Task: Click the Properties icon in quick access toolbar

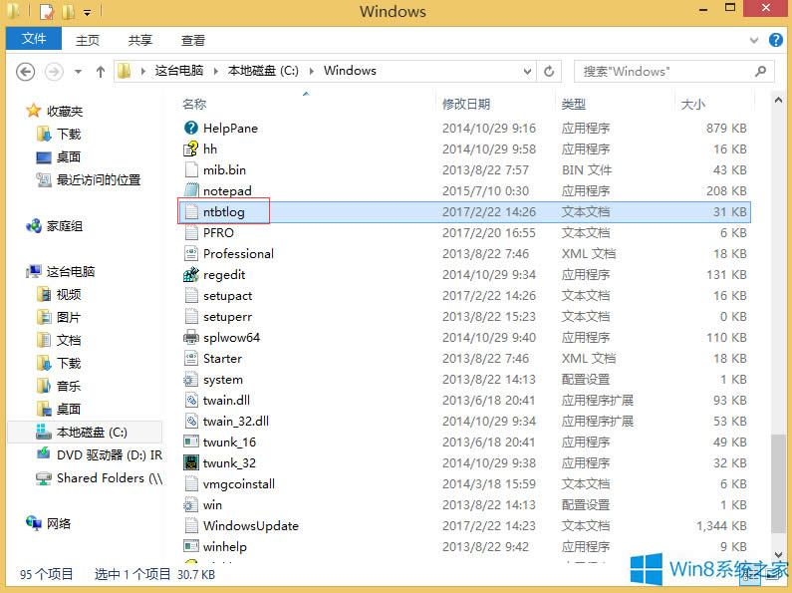Action: tap(46, 13)
